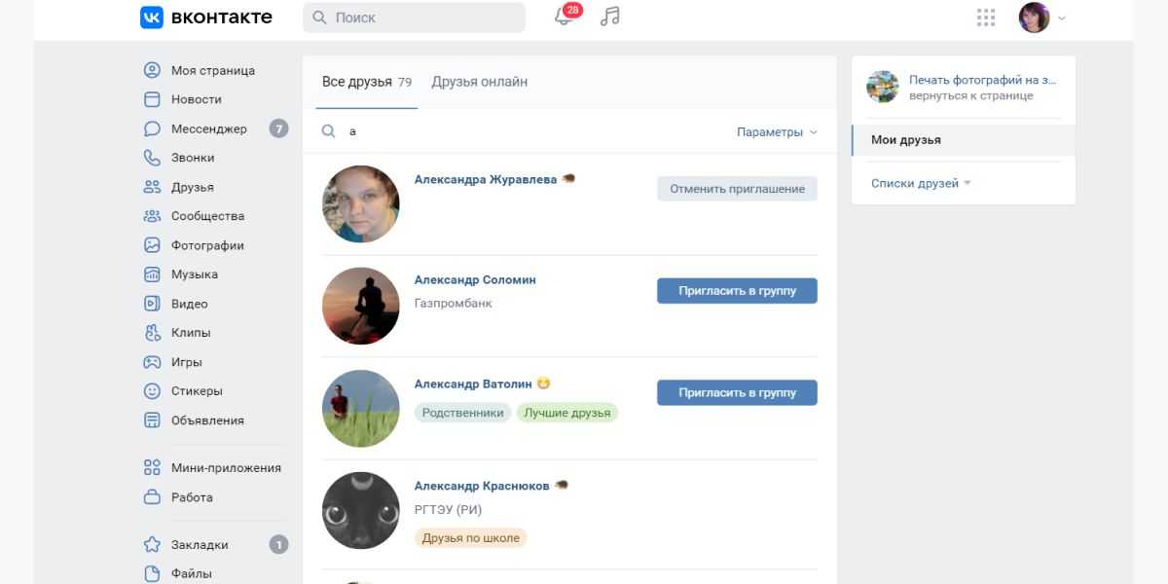
Task: Open Stickers in the left menu
Action: pos(197,391)
